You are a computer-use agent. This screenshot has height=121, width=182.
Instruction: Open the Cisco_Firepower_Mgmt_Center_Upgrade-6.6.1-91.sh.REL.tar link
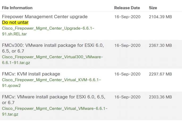pyautogui.click(x=48, y=31)
